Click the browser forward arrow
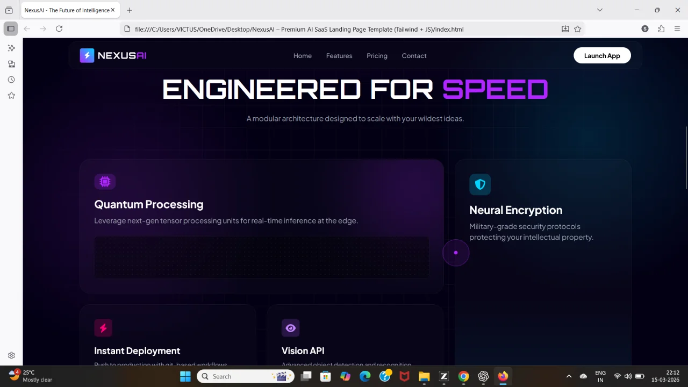The image size is (688, 387). point(43,28)
